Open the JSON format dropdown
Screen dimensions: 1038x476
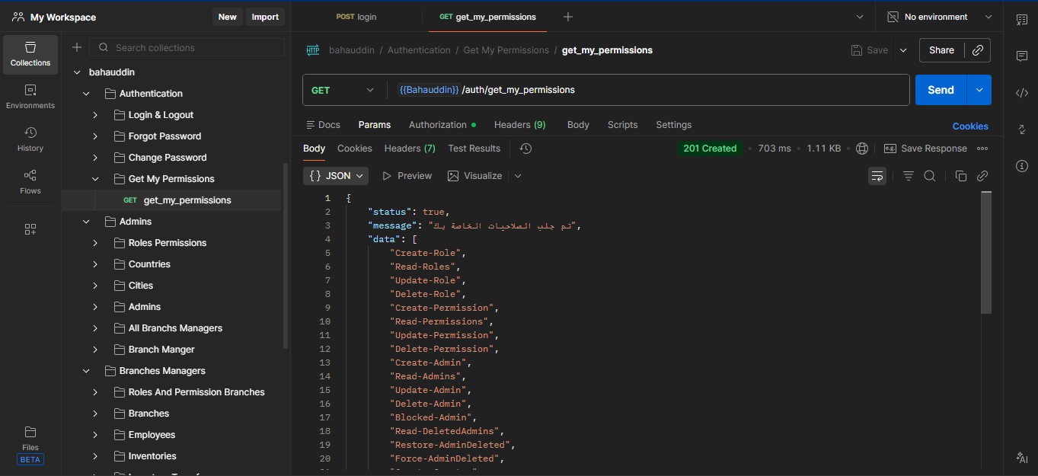(x=336, y=176)
